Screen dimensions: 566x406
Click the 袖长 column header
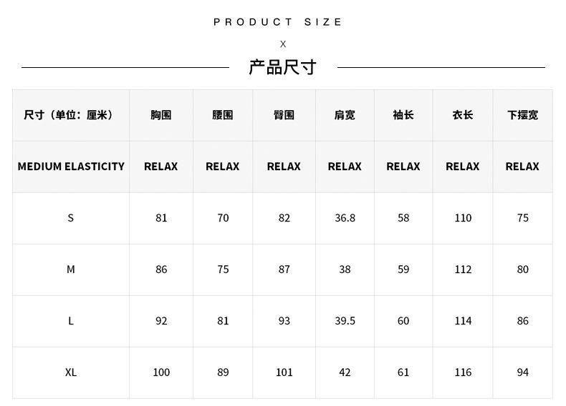tap(403, 115)
